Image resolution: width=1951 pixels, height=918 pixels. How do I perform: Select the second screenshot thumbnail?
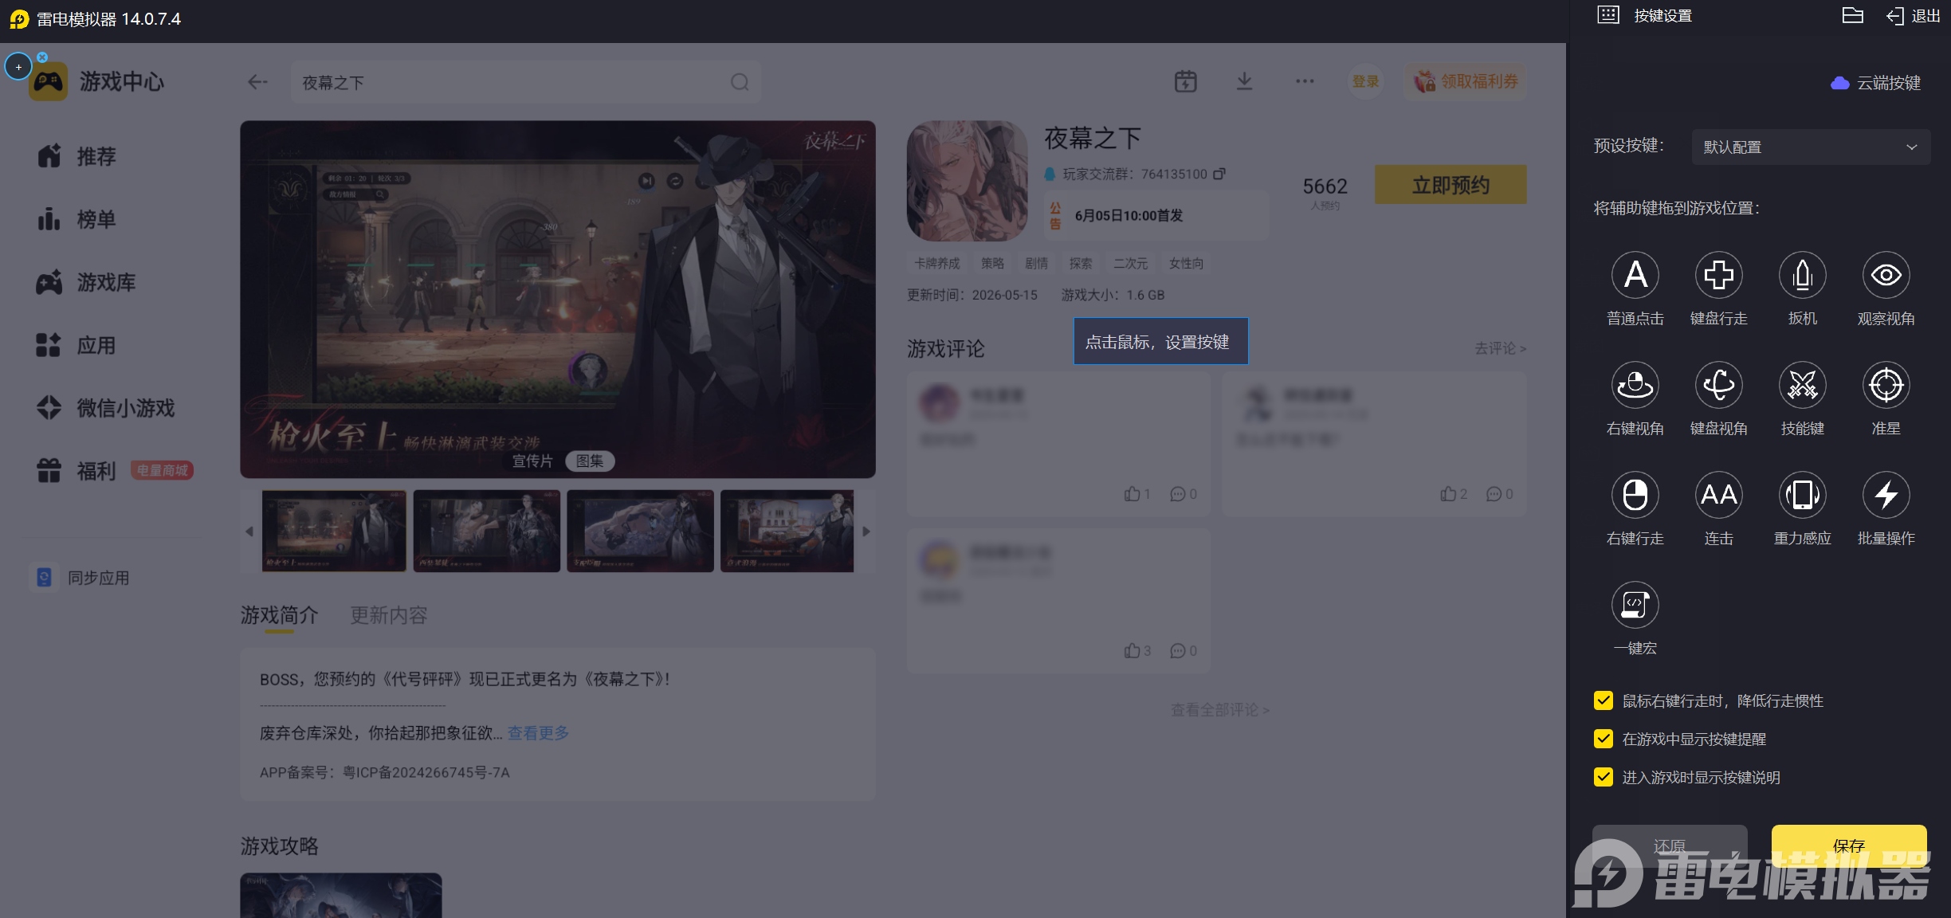(x=487, y=531)
